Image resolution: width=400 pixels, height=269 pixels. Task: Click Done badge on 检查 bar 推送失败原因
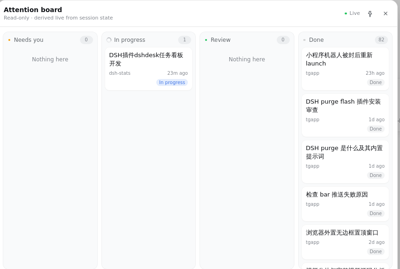(375, 213)
